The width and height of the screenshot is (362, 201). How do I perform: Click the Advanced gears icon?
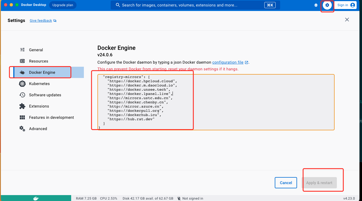click(x=22, y=129)
